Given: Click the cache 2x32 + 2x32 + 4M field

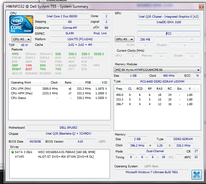Looking at the screenshot, I should [x=80, y=45].
